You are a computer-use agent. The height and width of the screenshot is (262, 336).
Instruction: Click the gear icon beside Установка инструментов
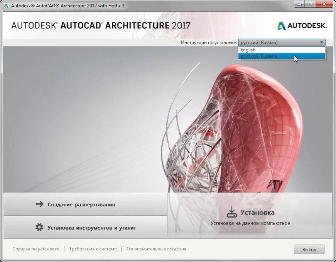point(39,227)
